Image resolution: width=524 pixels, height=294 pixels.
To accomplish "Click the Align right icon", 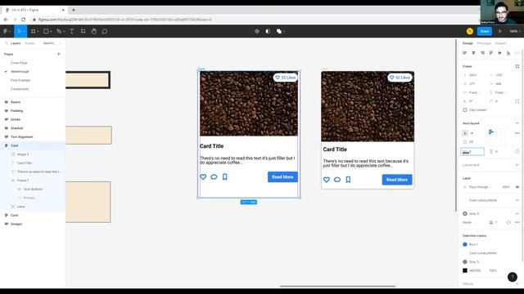I will pos(482,53).
